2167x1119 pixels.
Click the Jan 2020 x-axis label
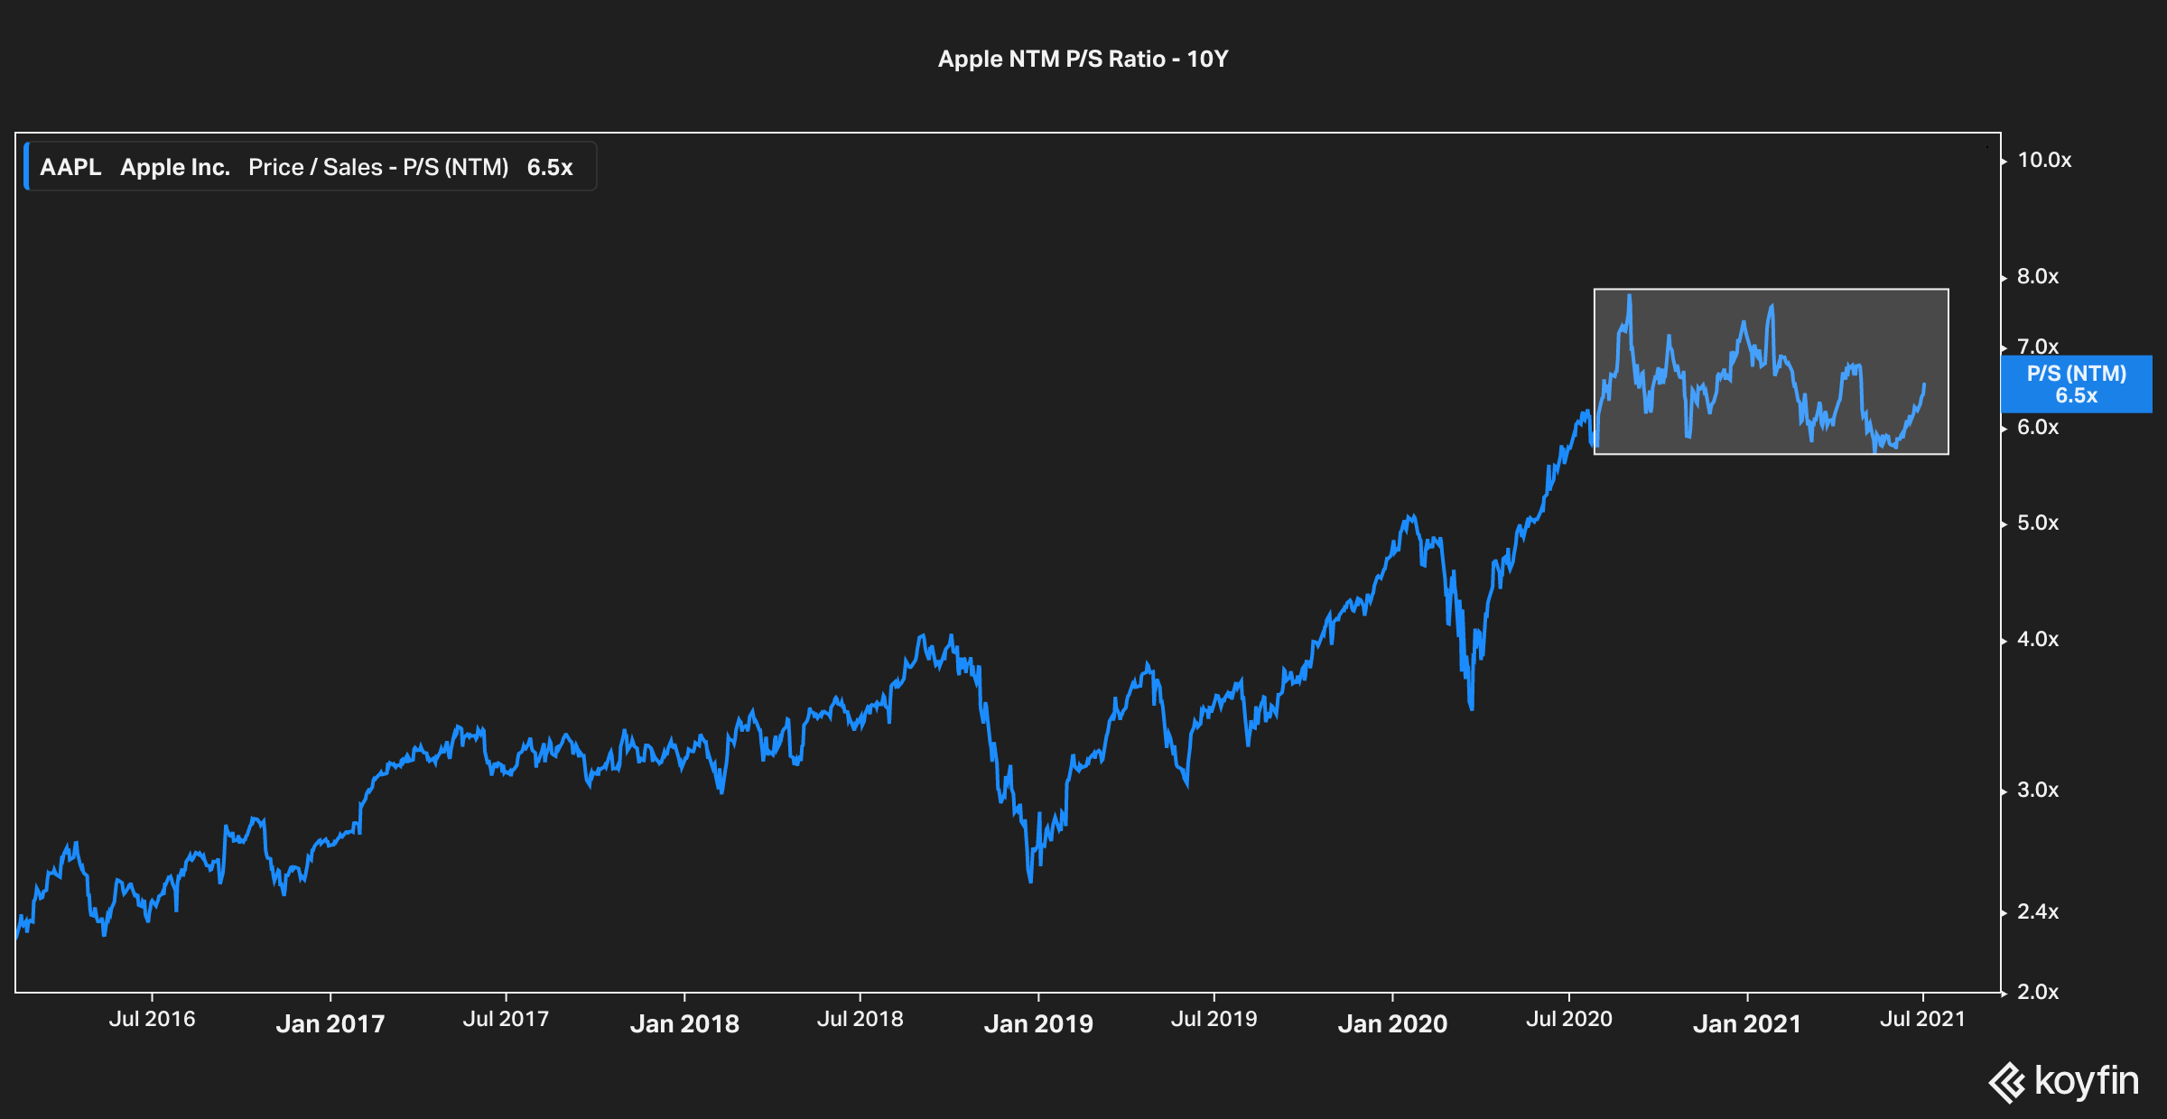(1392, 1024)
